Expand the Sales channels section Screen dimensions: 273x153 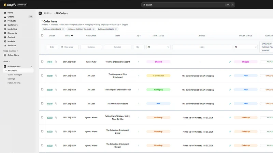[x=11, y=51]
